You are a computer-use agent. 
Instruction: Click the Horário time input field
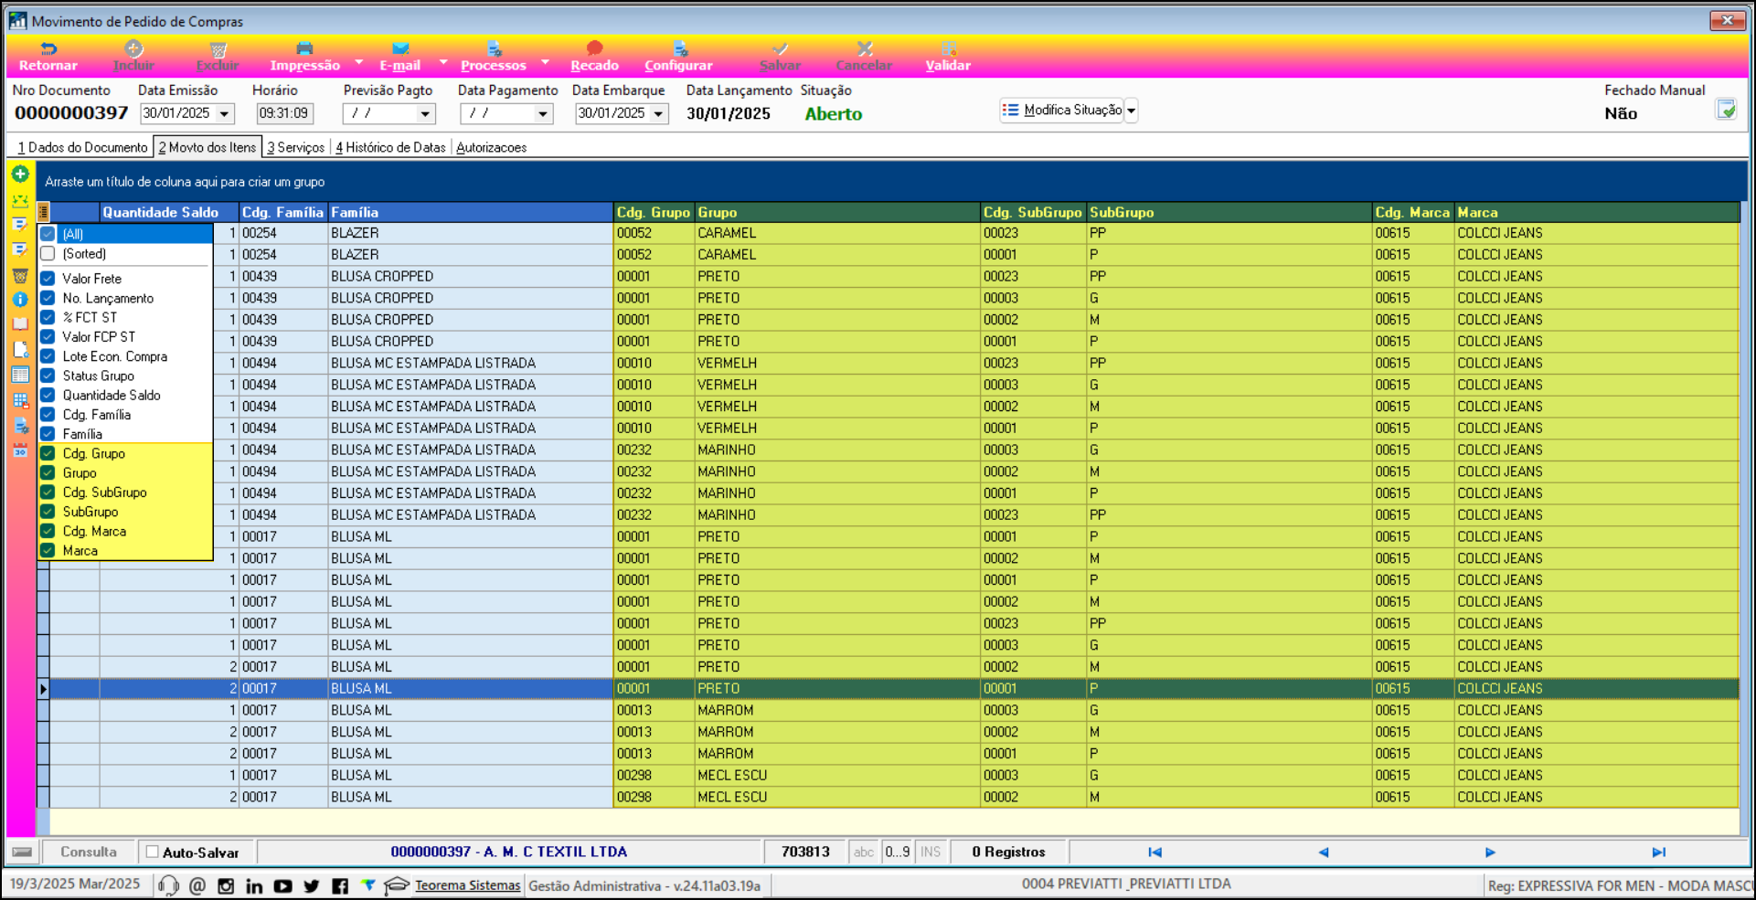284,113
